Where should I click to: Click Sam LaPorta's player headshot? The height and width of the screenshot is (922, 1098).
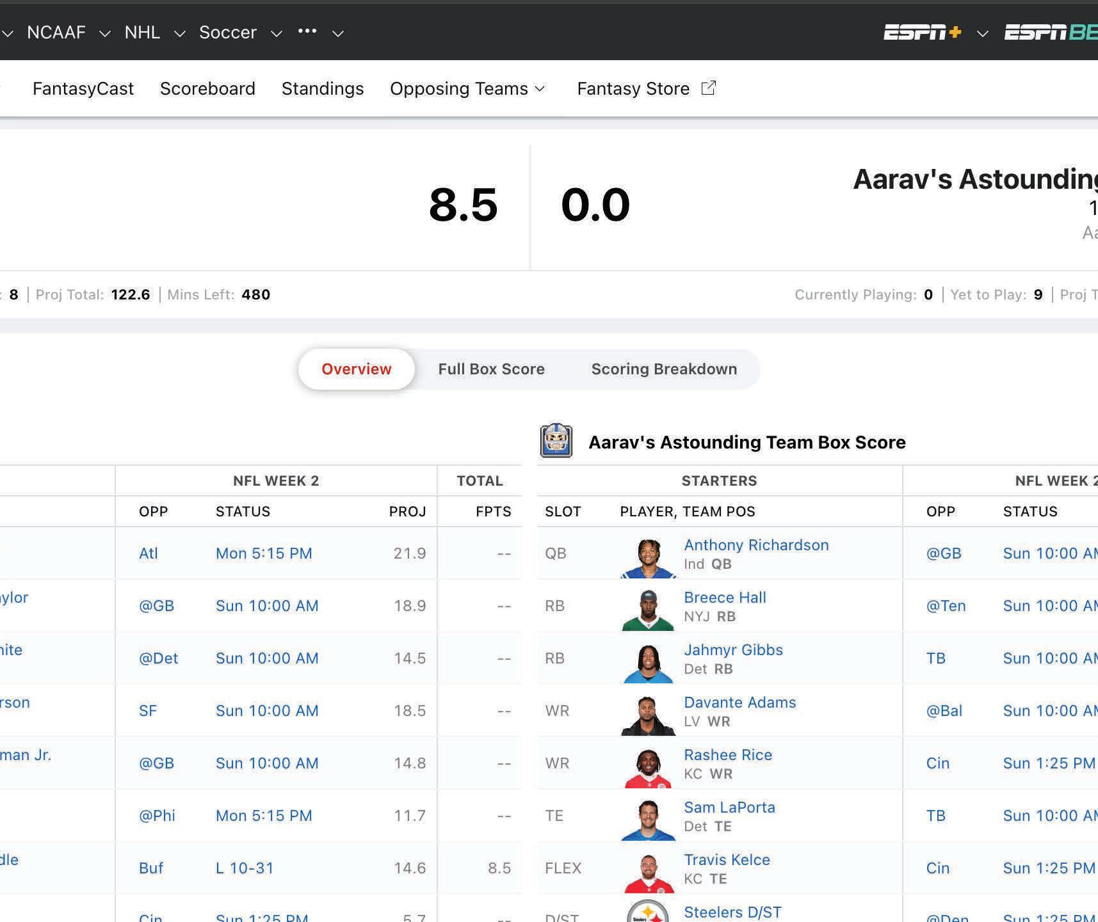(x=648, y=820)
